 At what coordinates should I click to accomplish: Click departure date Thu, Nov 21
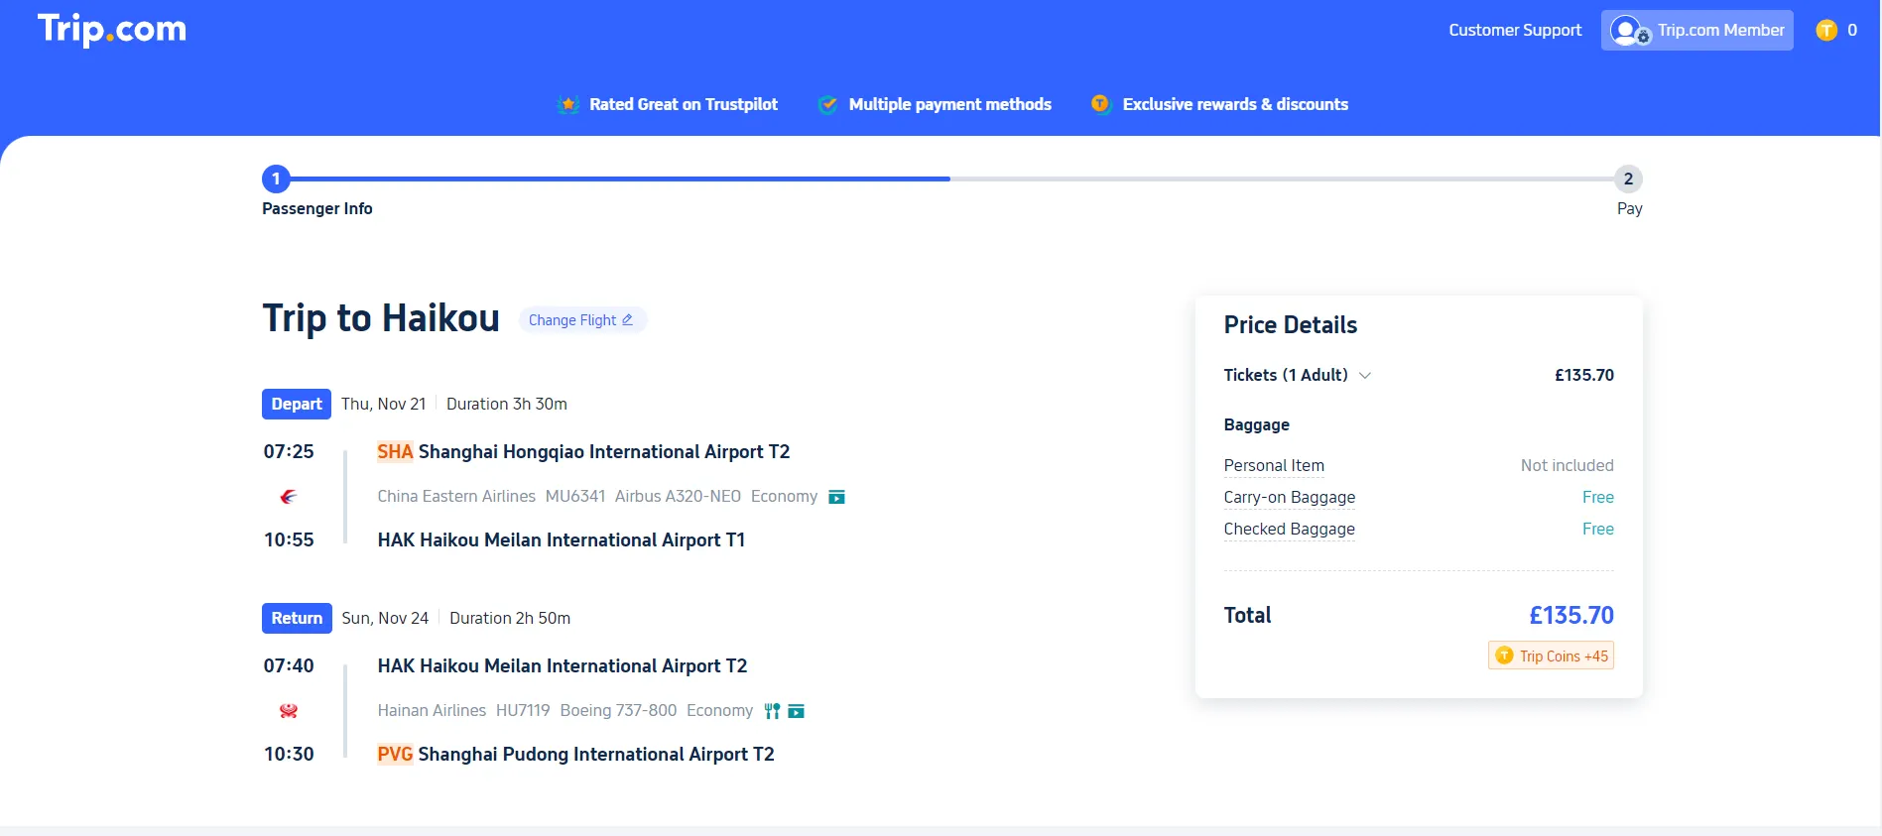384,404
